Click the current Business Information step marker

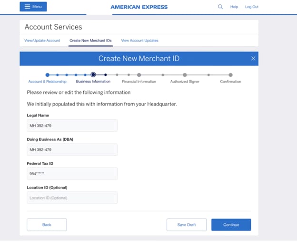tap(93, 74)
